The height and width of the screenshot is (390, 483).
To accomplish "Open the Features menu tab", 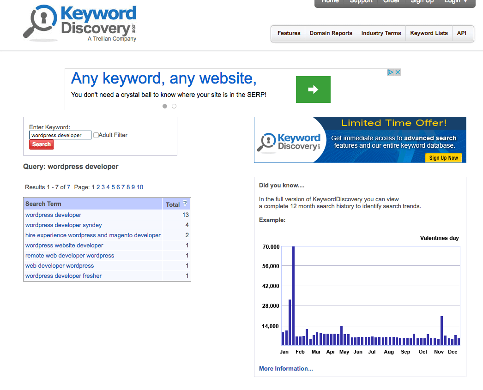I will click(289, 33).
